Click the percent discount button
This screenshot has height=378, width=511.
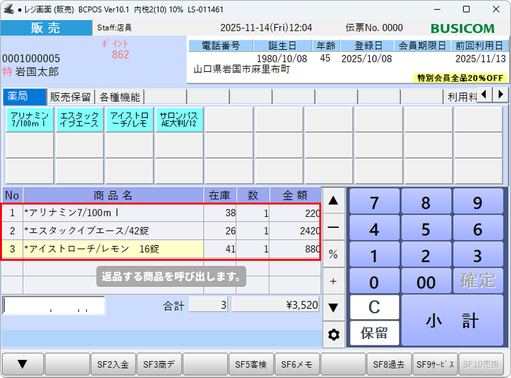point(334,254)
